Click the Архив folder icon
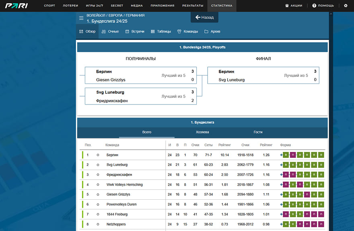 206,32
